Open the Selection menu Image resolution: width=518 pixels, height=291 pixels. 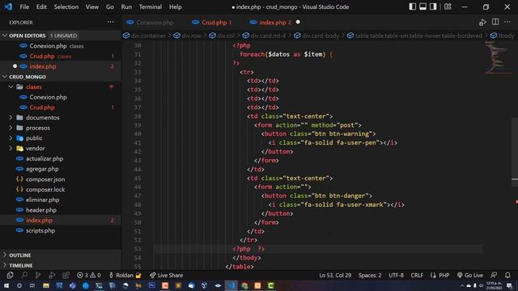point(66,6)
